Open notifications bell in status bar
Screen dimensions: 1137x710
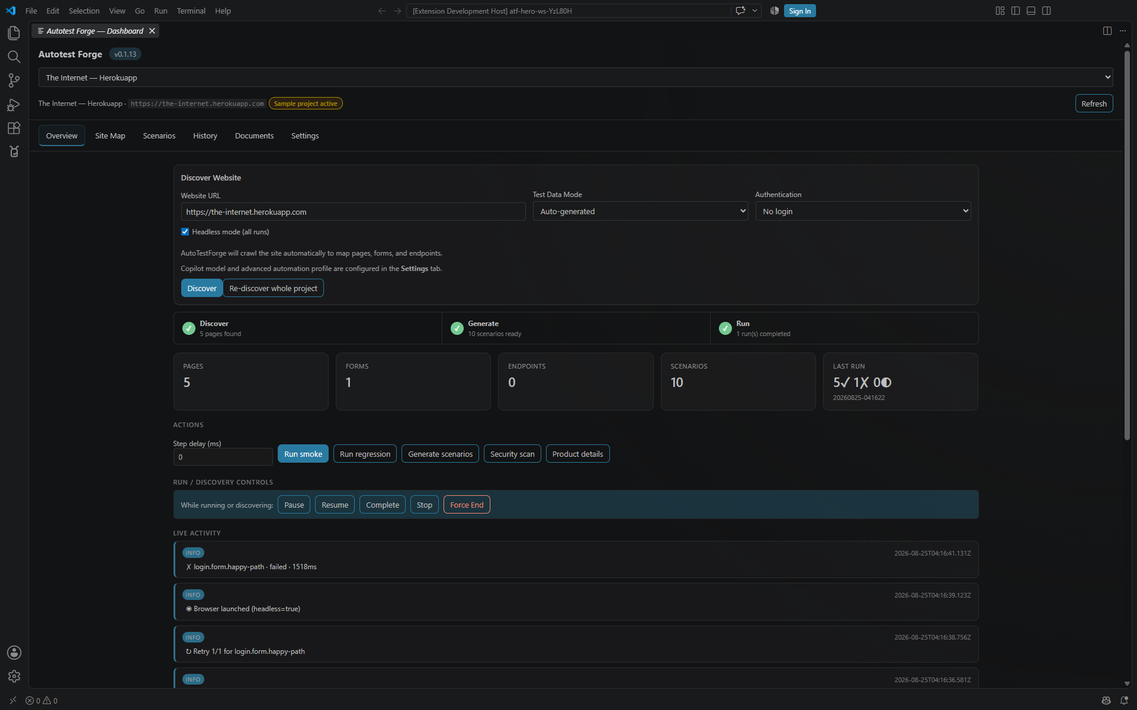pyautogui.click(x=1124, y=701)
